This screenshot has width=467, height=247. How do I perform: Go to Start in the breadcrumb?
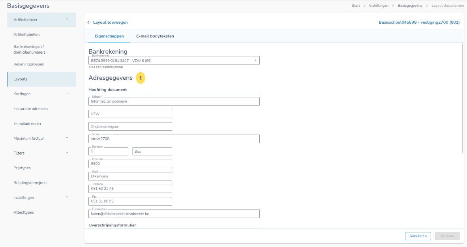(x=356, y=6)
